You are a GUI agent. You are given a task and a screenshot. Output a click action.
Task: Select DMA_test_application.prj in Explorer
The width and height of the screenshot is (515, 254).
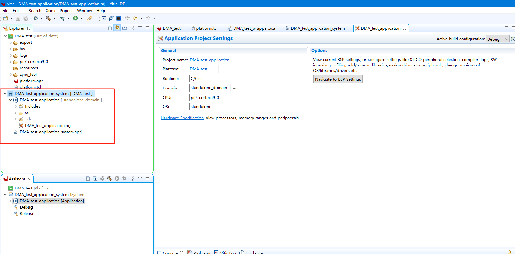(48, 126)
